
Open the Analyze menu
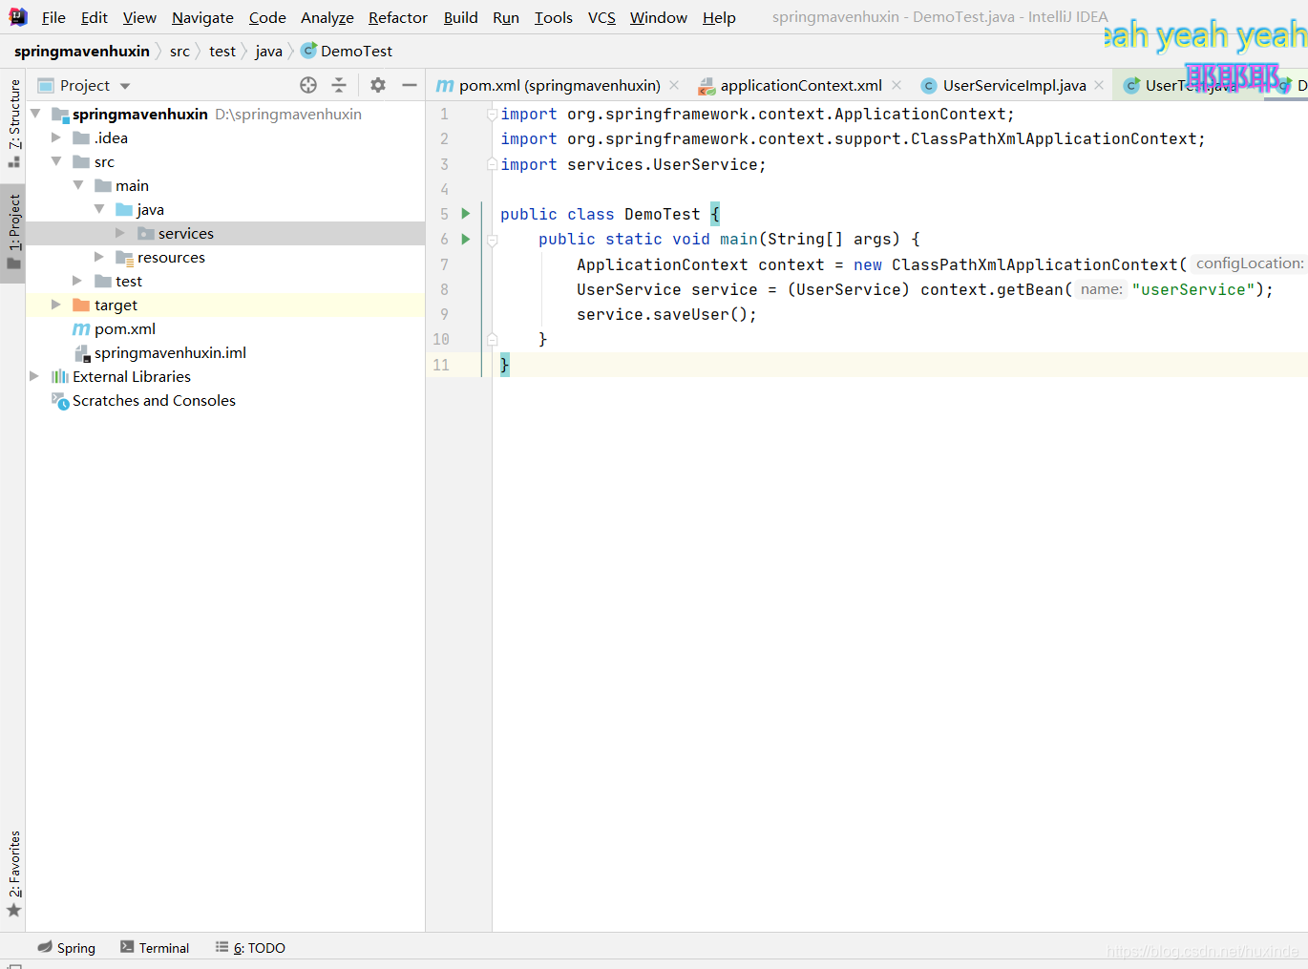point(327,17)
